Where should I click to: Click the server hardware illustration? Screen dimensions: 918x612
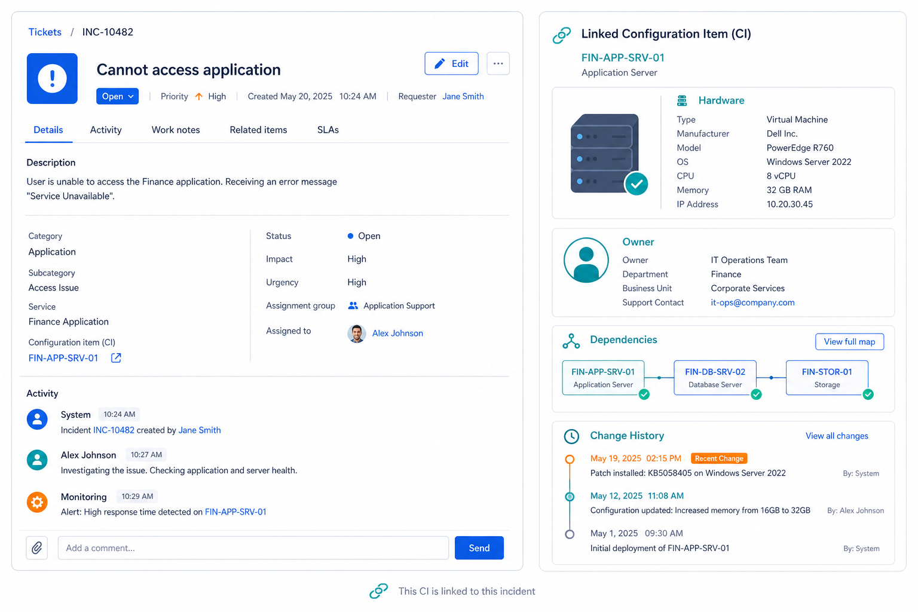tap(605, 154)
